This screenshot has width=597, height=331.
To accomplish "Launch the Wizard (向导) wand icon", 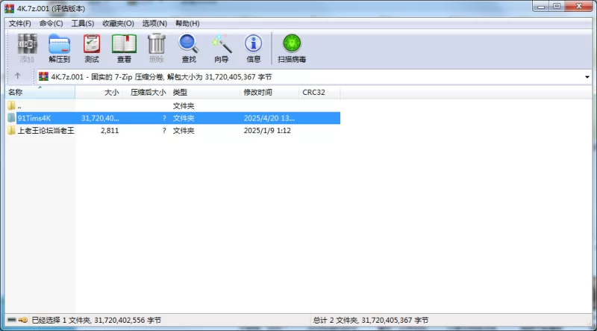I will coord(222,48).
